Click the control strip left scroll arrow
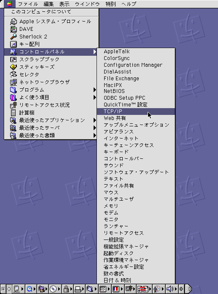 coord(9,289)
